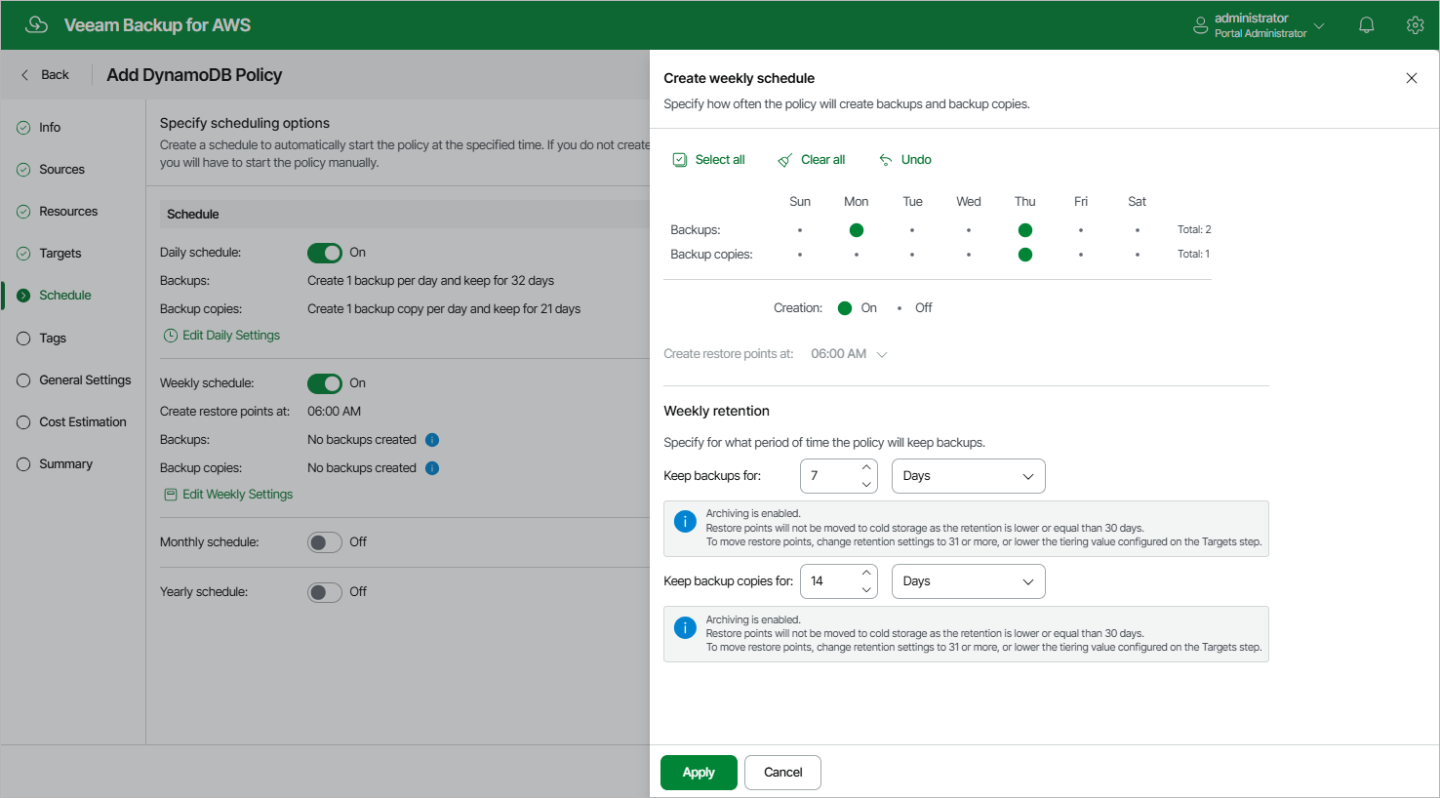This screenshot has height=798, width=1440.
Task: Go to the Cost Estimation step
Action: pyautogui.click(x=83, y=422)
